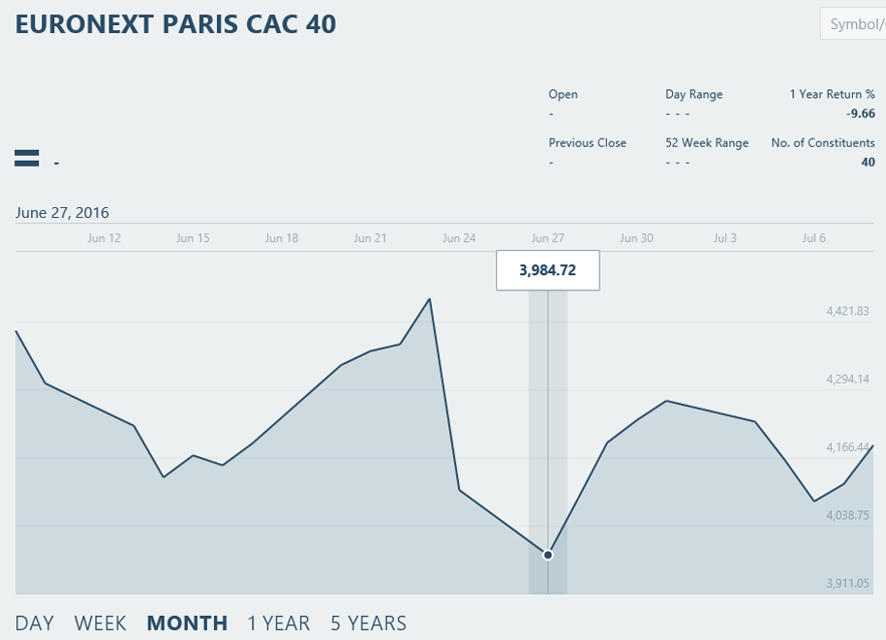The height and width of the screenshot is (640, 886).
Task: Select Jul 3 on the date axis
Action: pos(725,238)
